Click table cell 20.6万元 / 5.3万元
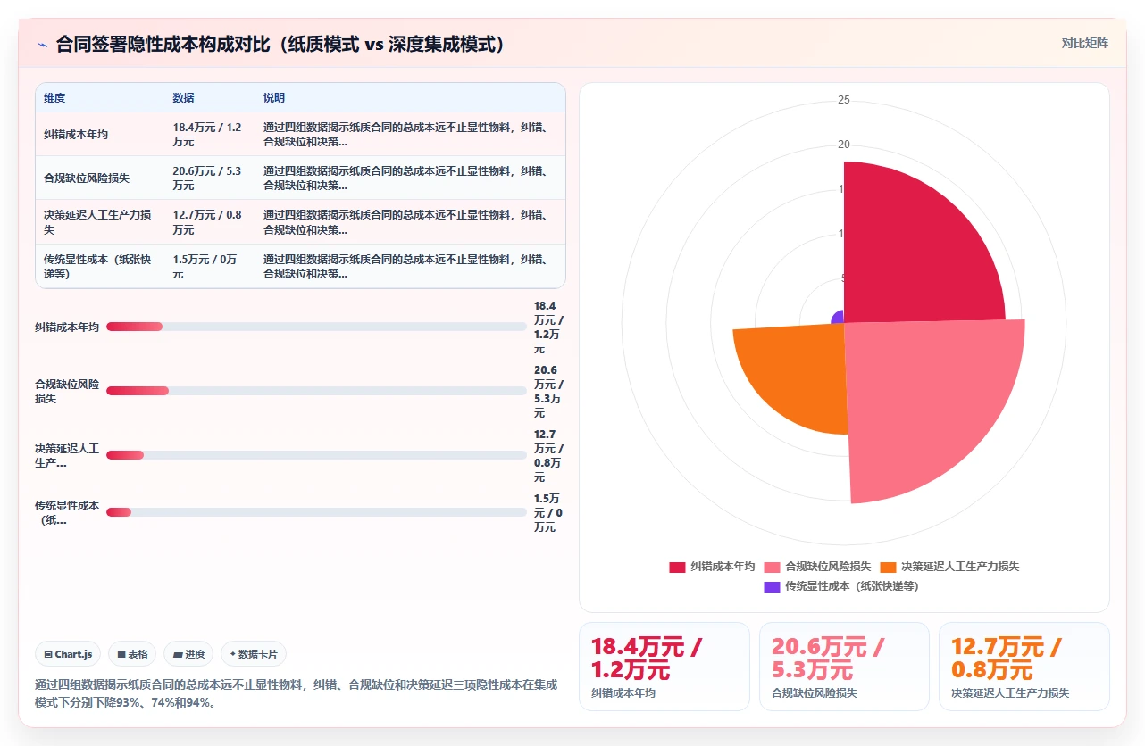 tap(207, 178)
